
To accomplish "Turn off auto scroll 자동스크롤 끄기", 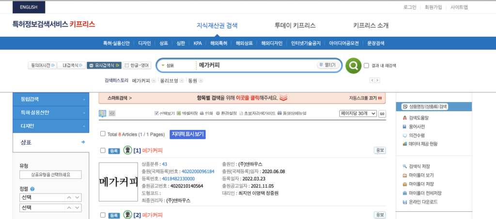I will coord(365,98).
